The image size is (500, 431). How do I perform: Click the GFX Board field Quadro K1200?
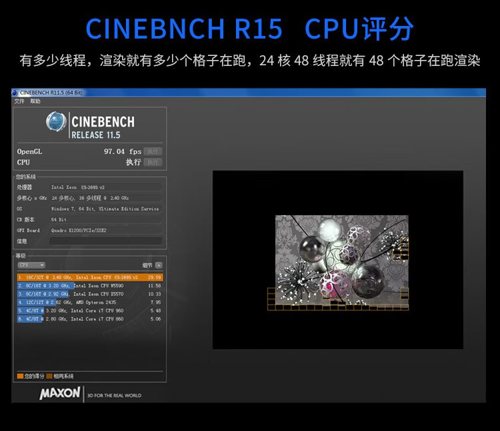(x=105, y=230)
